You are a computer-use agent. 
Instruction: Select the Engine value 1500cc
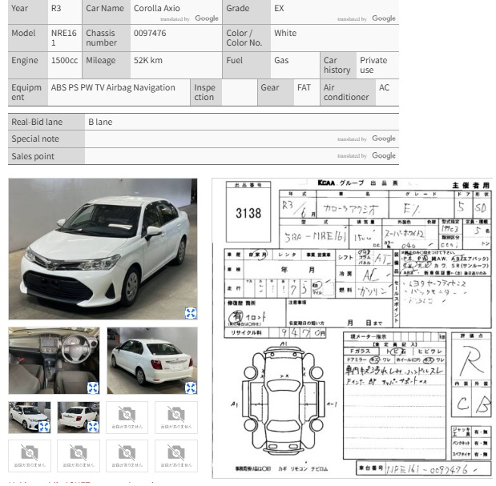click(64, 60)
